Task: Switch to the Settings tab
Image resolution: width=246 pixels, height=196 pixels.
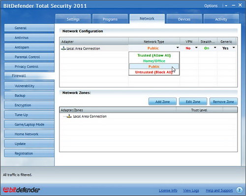Action: 73,19
